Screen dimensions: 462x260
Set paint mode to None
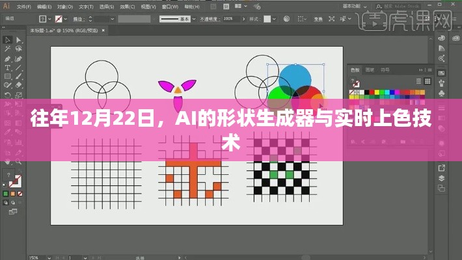tap(20, 194)
